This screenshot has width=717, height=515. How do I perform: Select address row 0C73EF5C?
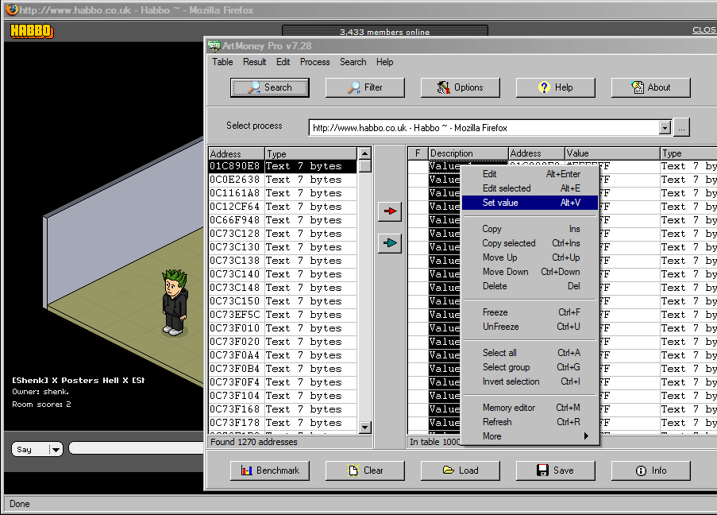point(283,315)
